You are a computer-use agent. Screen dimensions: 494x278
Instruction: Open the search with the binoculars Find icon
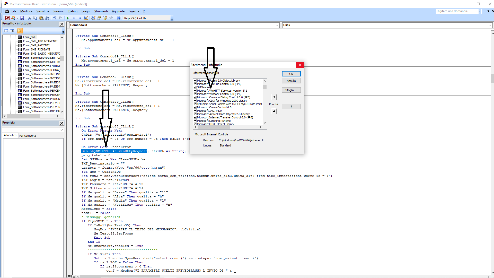tap(47, 18)
